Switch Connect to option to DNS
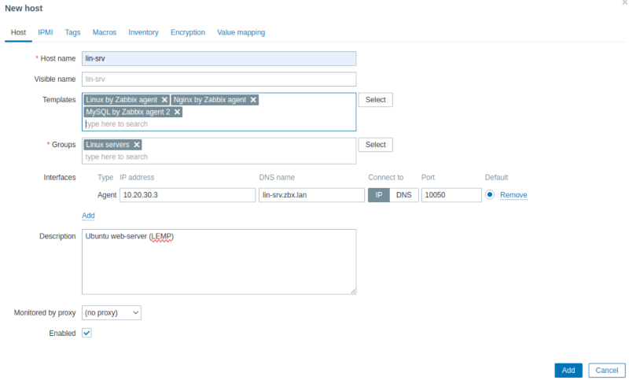This screenshot has width=629, height=380. 404,195
